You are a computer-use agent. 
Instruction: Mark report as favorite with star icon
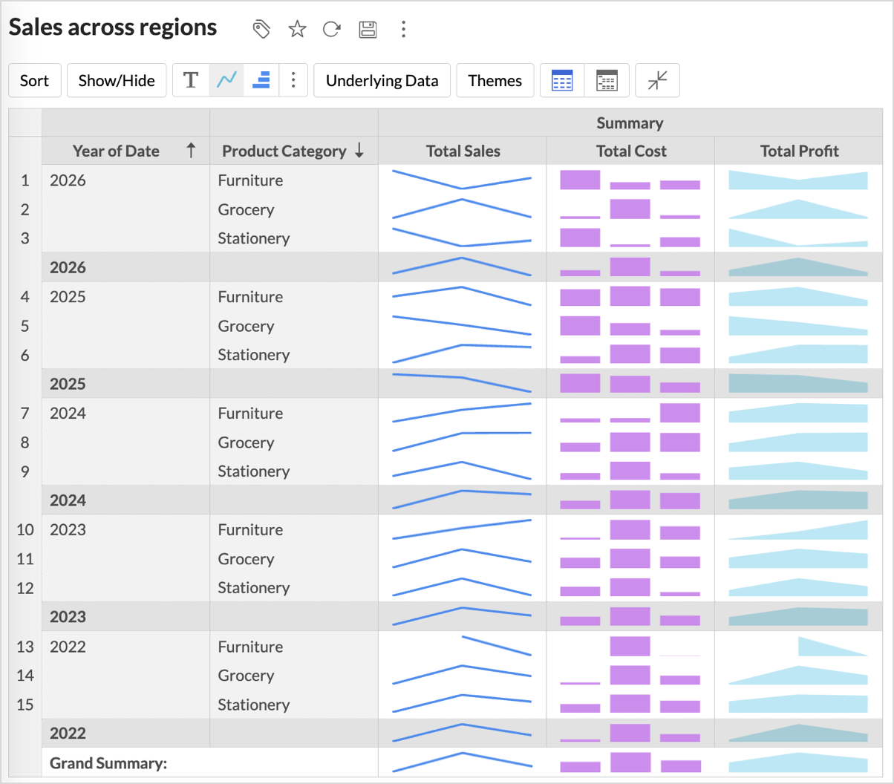(x=297, y=29)
